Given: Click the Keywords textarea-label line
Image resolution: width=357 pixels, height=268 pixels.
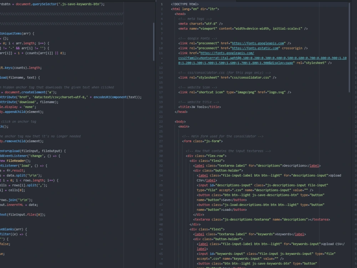Looking at the screenshot, I should [250, 234].
